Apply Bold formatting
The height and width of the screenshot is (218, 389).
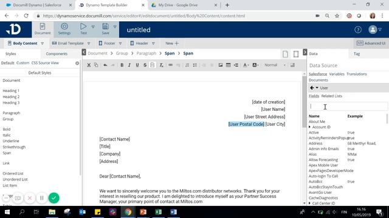coord(122,65)
